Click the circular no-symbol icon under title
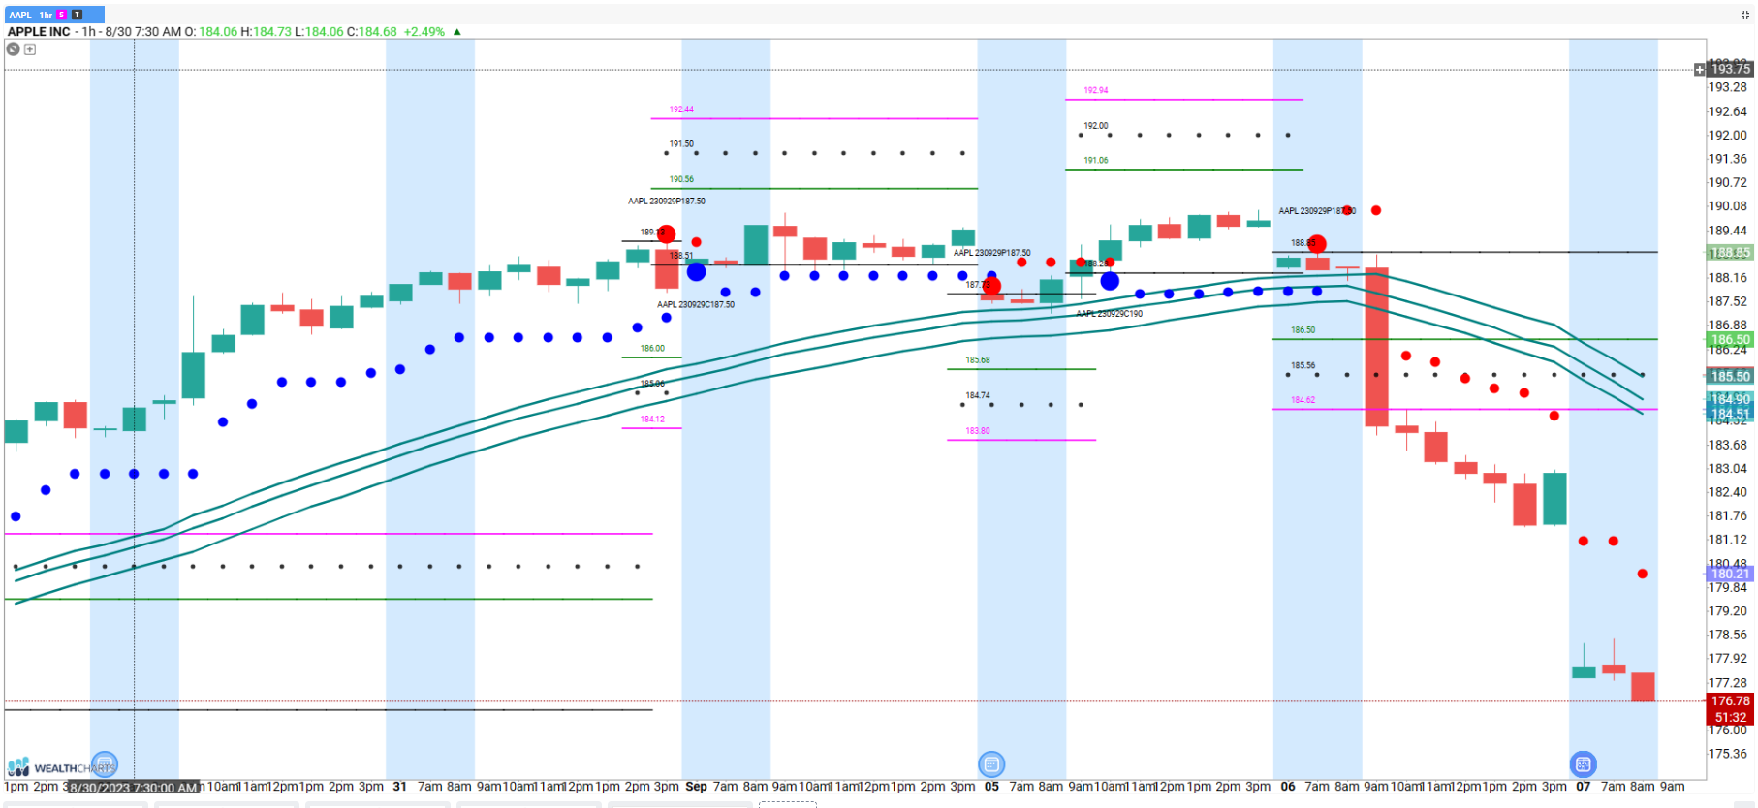 14,48
